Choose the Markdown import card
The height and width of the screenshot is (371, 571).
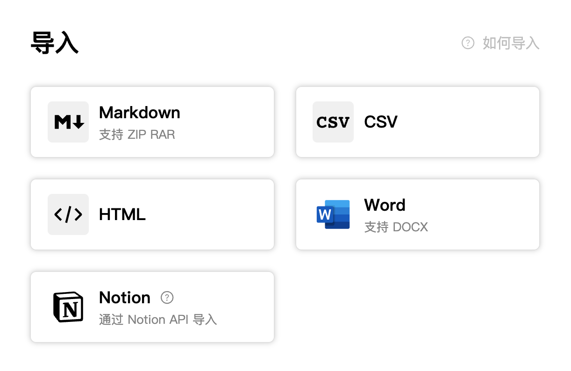coord(152,122)
